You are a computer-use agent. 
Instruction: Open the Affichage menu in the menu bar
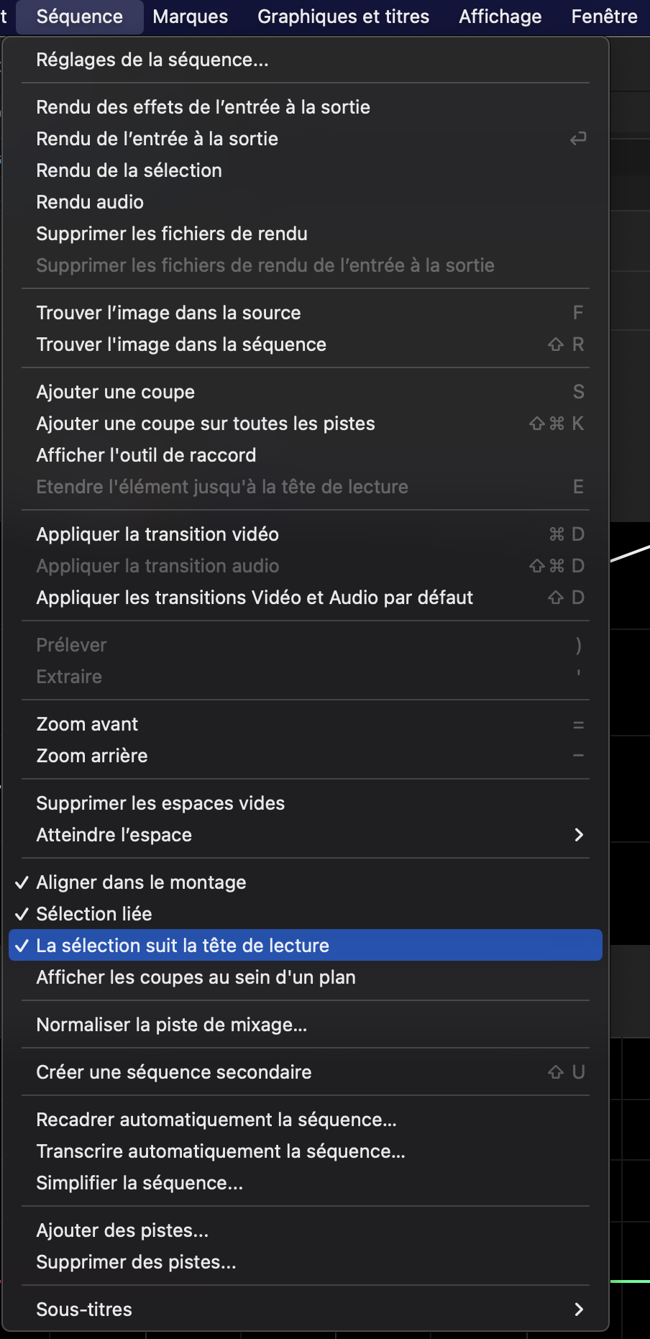pyautogui.click(x=500, y=16)
